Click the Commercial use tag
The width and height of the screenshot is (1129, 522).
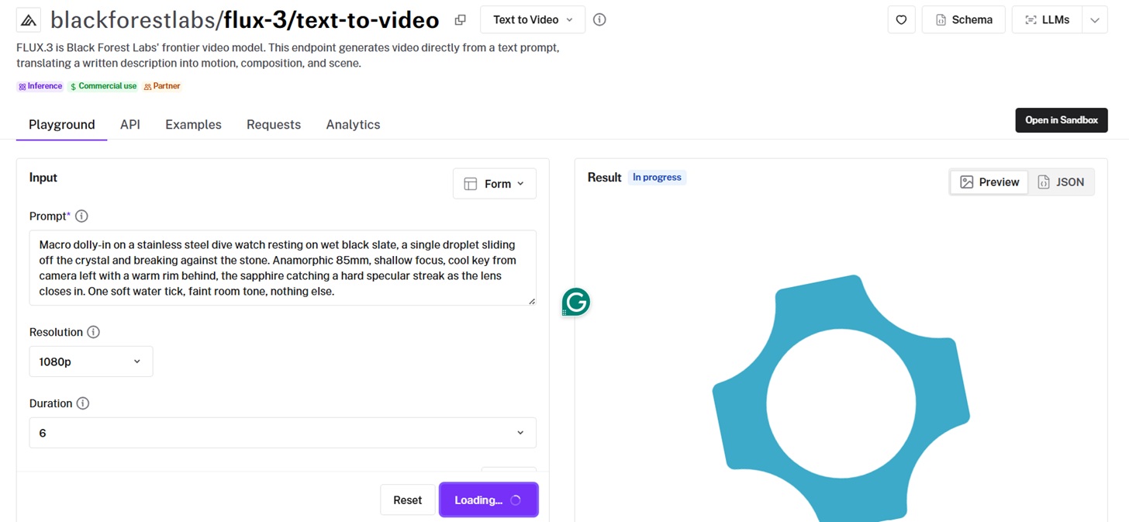point(103,86)
